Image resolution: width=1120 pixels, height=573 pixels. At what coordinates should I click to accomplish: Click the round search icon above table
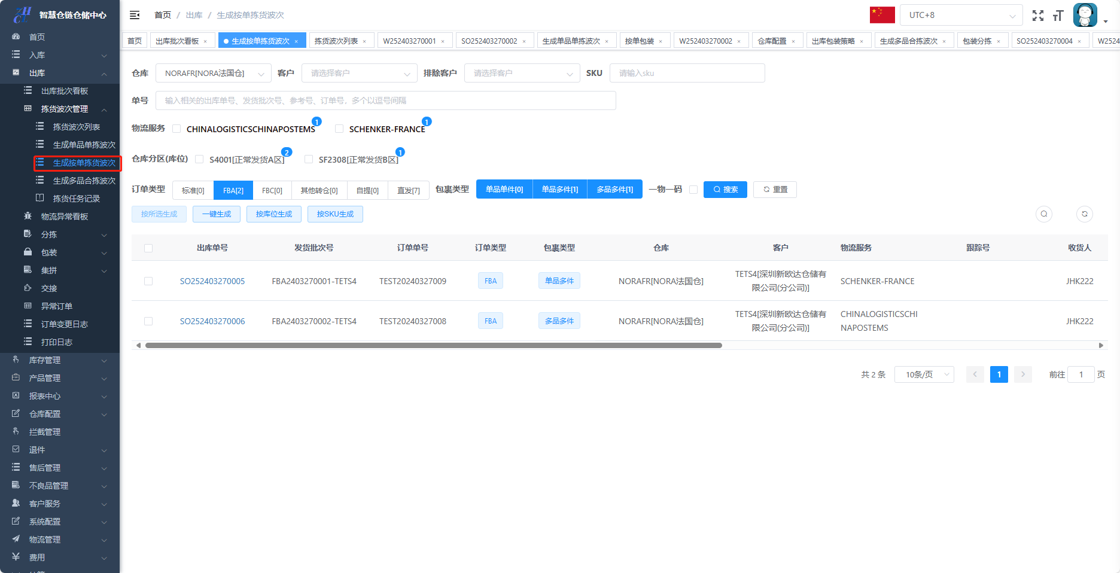(x=1044, y=214)
